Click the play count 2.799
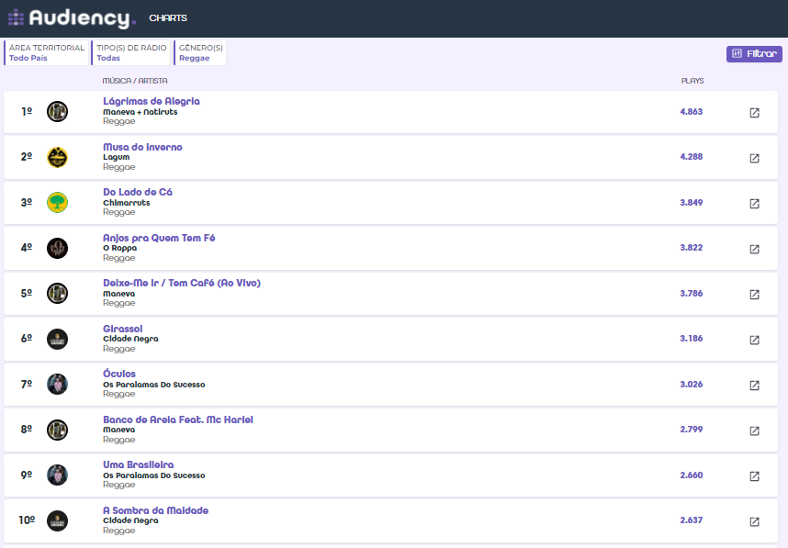Image resolution: width=788 pixels, height=548 pixels. tap(692, 430)
